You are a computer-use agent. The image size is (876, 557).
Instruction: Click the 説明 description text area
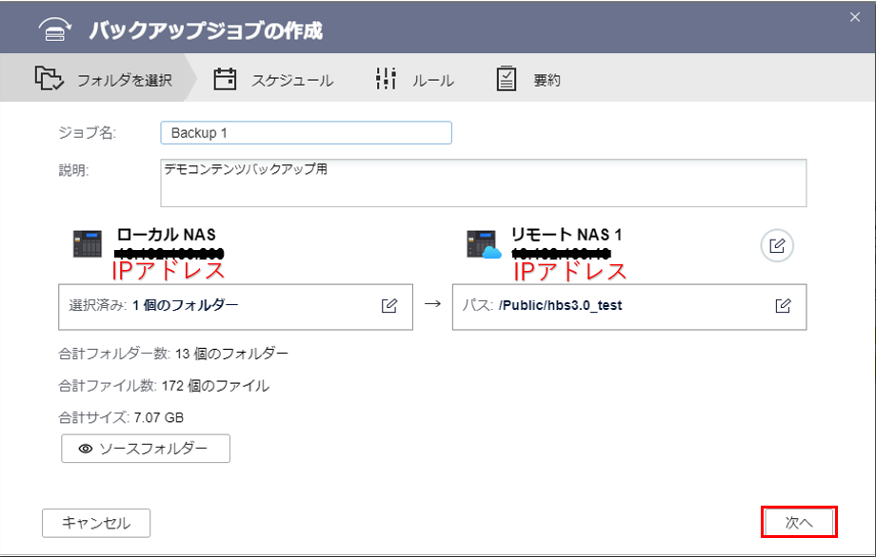(483, 182)
